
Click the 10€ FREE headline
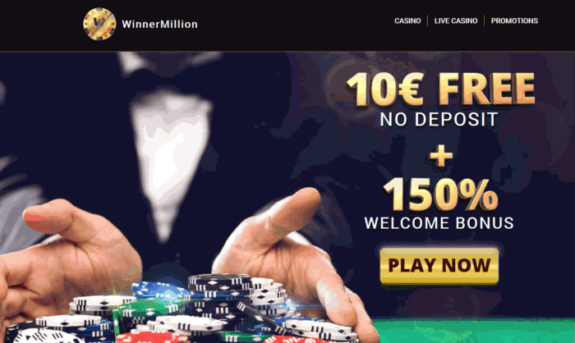click(x=440, y=89)
